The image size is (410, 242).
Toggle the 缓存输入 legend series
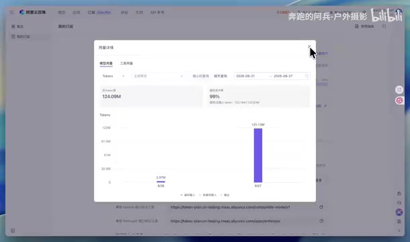[188, 195]
